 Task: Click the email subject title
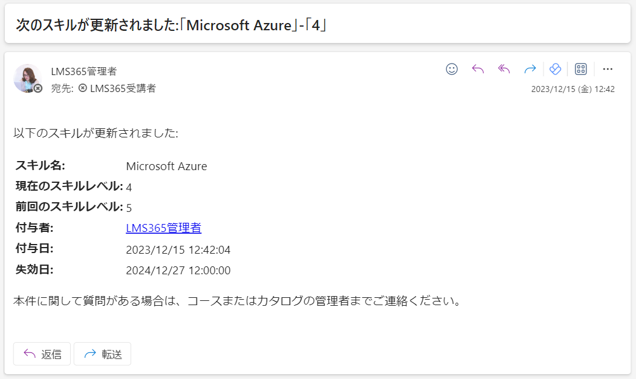(172, 25)
